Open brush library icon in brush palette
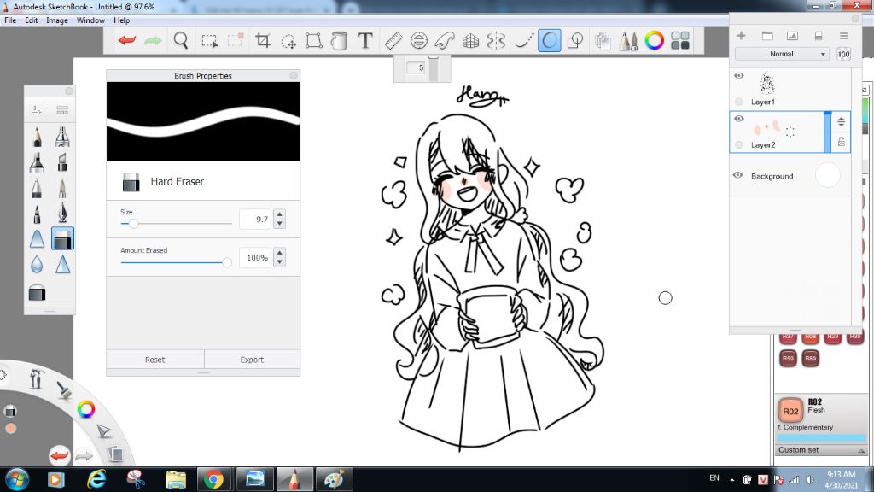The height and width of the screenshot is (492, 874). coord(62,110)
